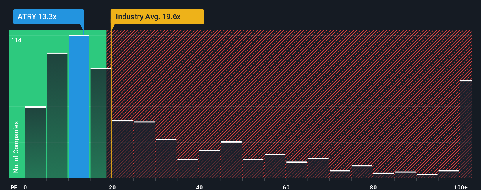Click the No. of Companies axis title
Screen dimensions: 481x190
(x=16, y=147)
